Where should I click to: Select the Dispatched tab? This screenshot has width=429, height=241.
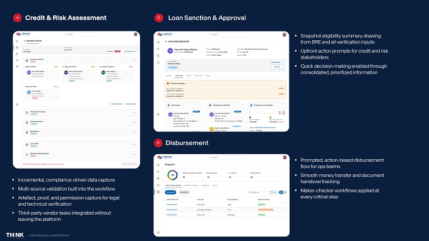pyautogui.click(x=205, y=186)
